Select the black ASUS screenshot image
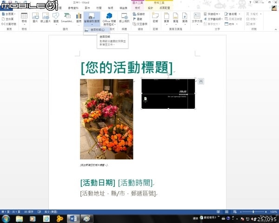The width and height of the screenshot is (279, 223). tap(168, 93)
